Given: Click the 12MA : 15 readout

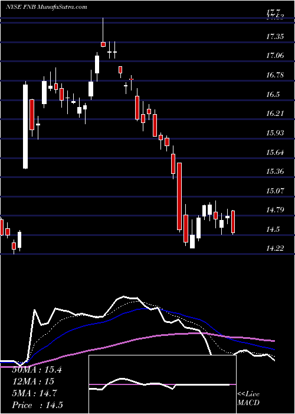Looking at the screenshot, I should click(x=33, y=381).
